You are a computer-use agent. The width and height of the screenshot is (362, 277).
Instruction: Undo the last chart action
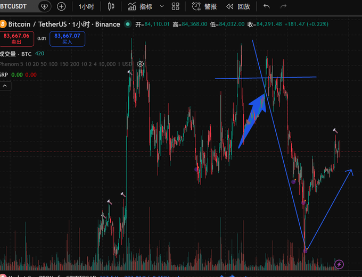point(266,6)
